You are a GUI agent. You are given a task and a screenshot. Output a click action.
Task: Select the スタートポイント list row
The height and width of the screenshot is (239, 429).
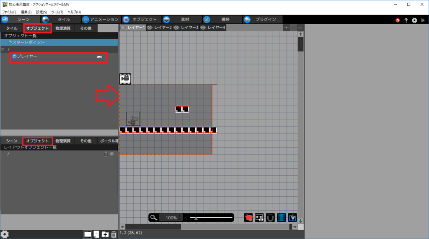point(59,42)
